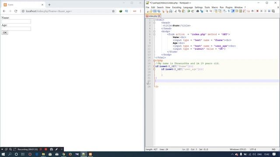Collapse the fname isset fold marker on line 17
This screenshot has height=157, width=280.
(x=154, y=66)
